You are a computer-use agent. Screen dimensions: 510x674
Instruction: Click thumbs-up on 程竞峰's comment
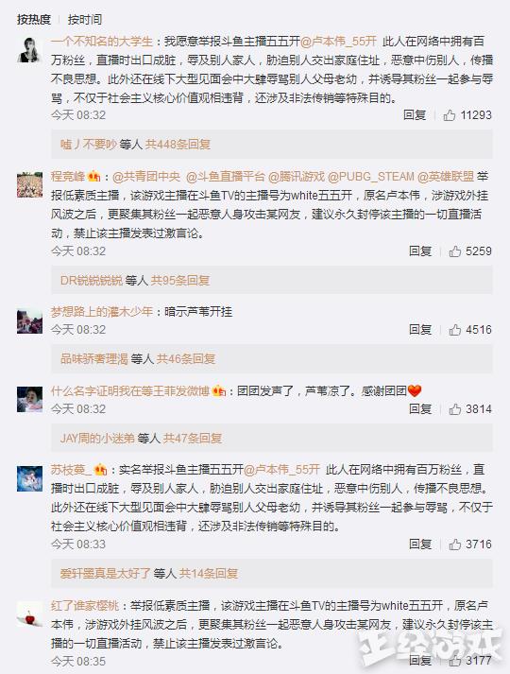pos(454,251)
